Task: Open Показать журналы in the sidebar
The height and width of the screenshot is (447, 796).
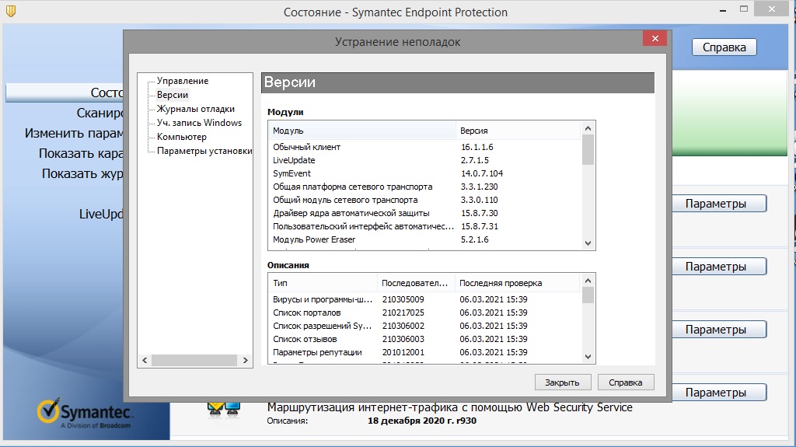Action: pos(82,173)
